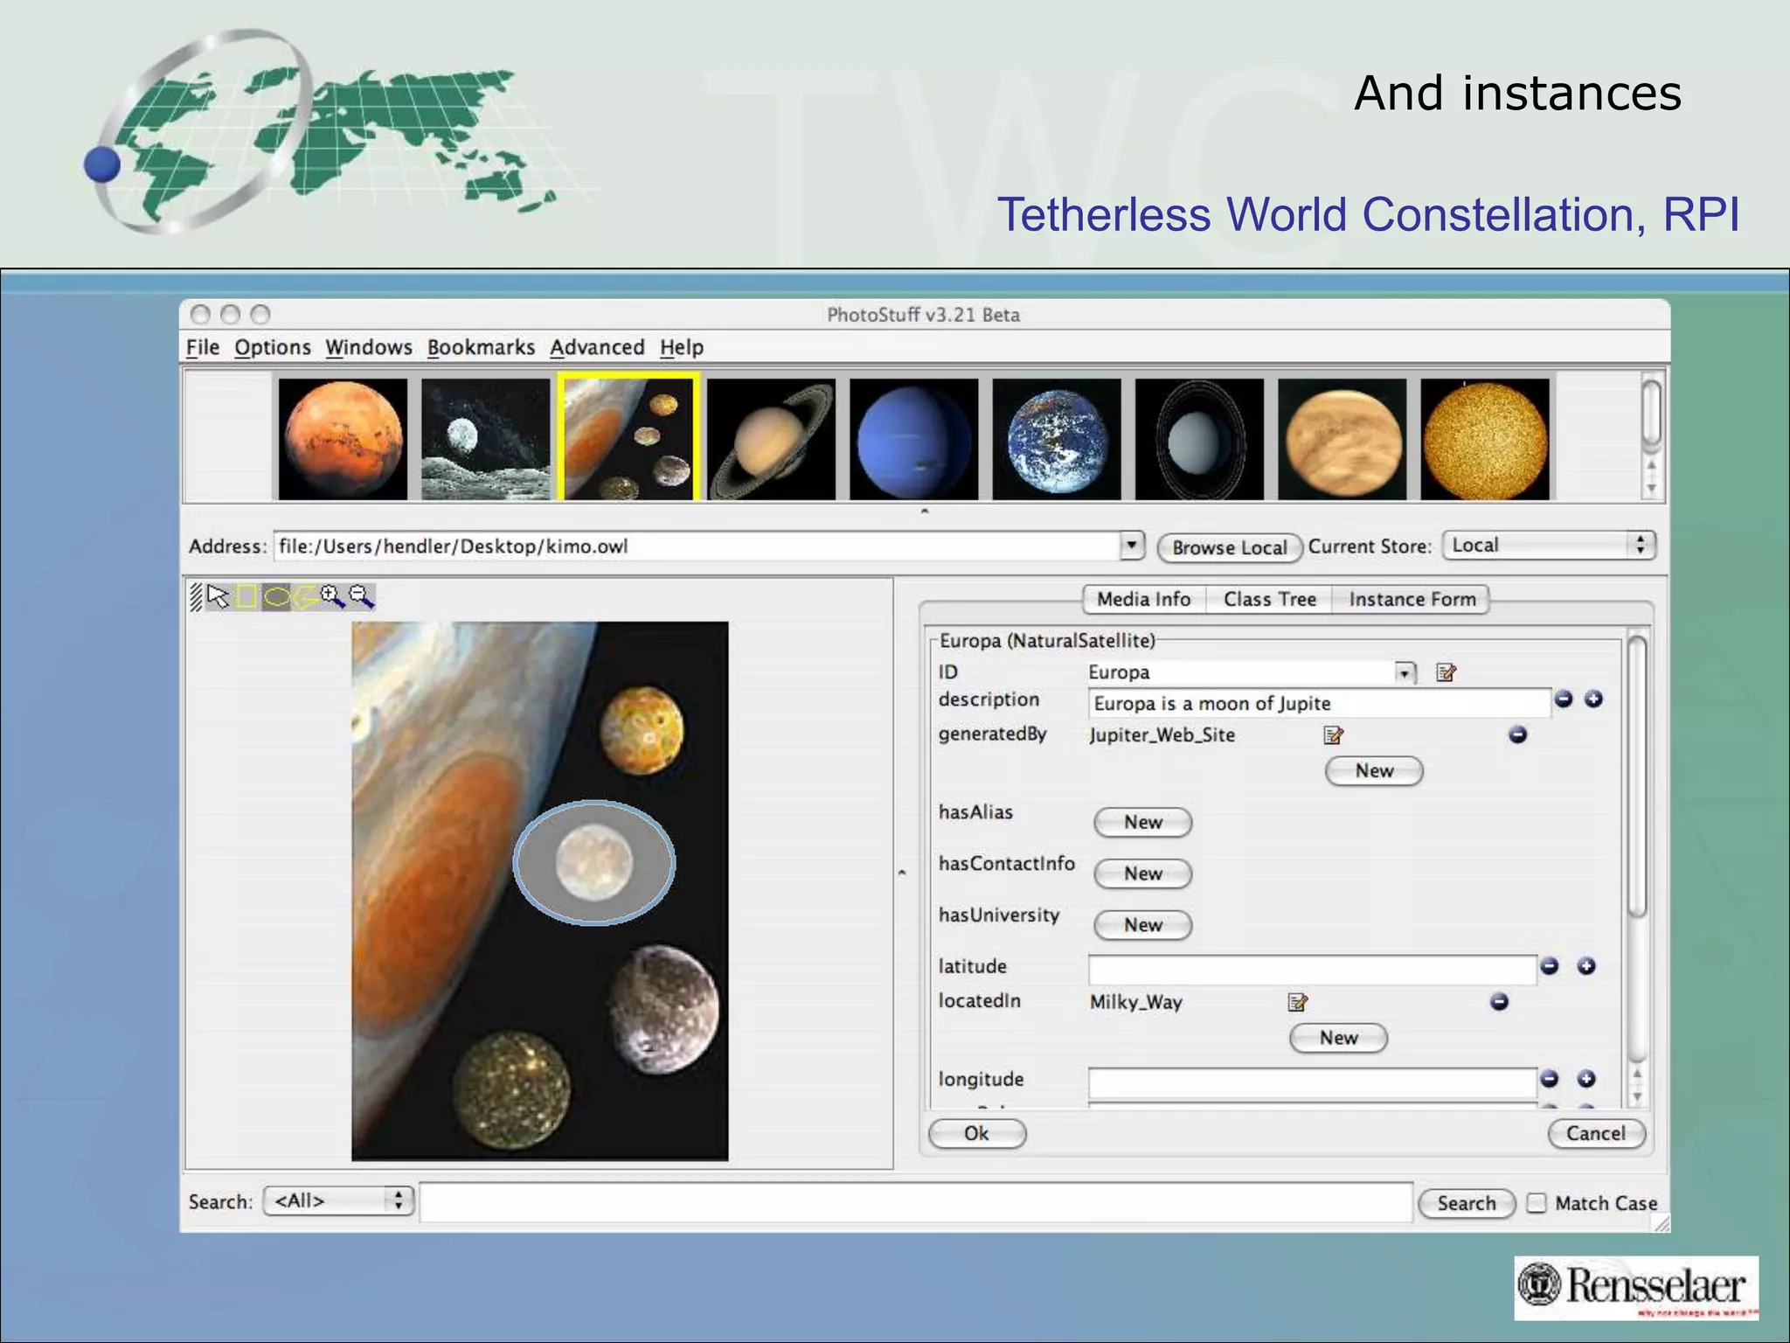Add longitude value with plus icon
This screenshot has height=1343, width=1790.
tap(1586, 1079)
